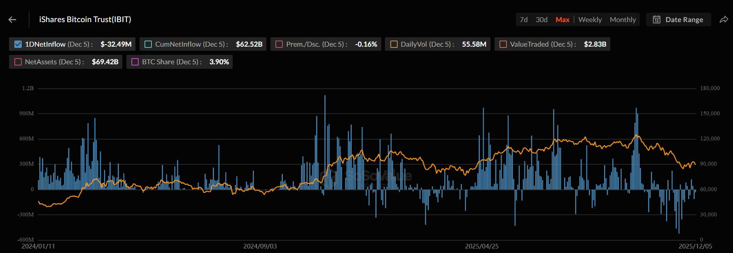The width and height of the screenshot is (733, 253).
Task: Enable the NetAssets checkbox
Action: click(18, 62)
